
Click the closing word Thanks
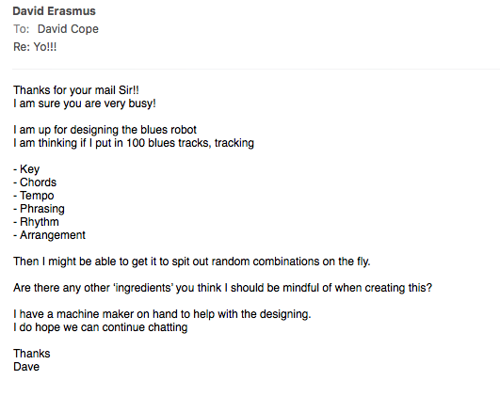(x=32, y=354)
